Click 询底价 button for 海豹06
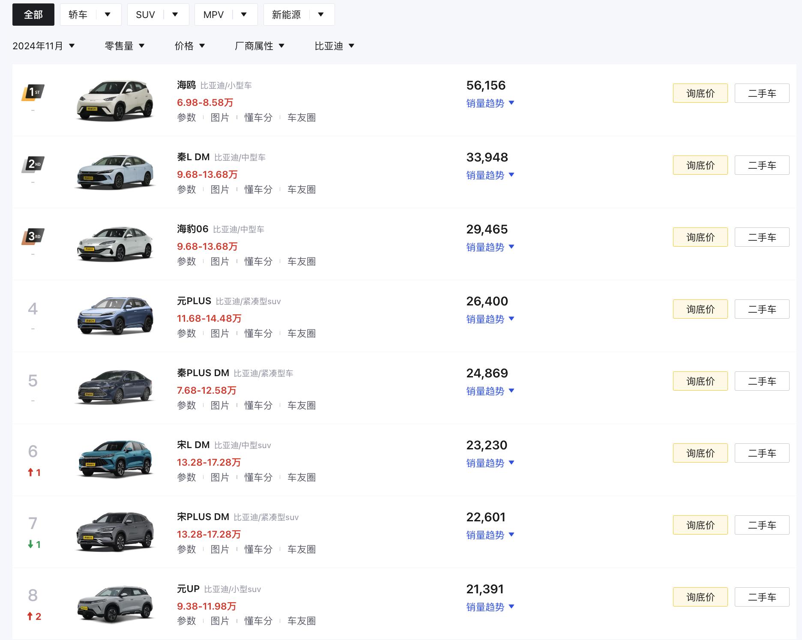The height and width of the screenshot is (640, 802). click(700, 237)
